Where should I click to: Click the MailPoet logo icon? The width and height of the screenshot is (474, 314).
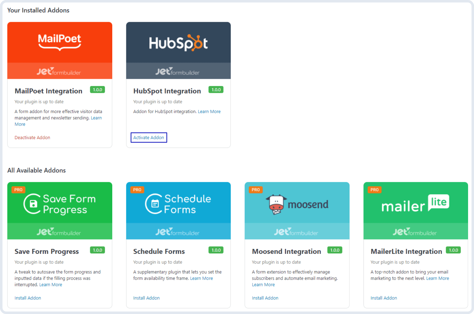coord(59,42)
